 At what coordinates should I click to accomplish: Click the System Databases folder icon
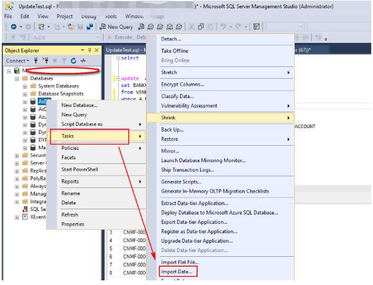(33, 86)
